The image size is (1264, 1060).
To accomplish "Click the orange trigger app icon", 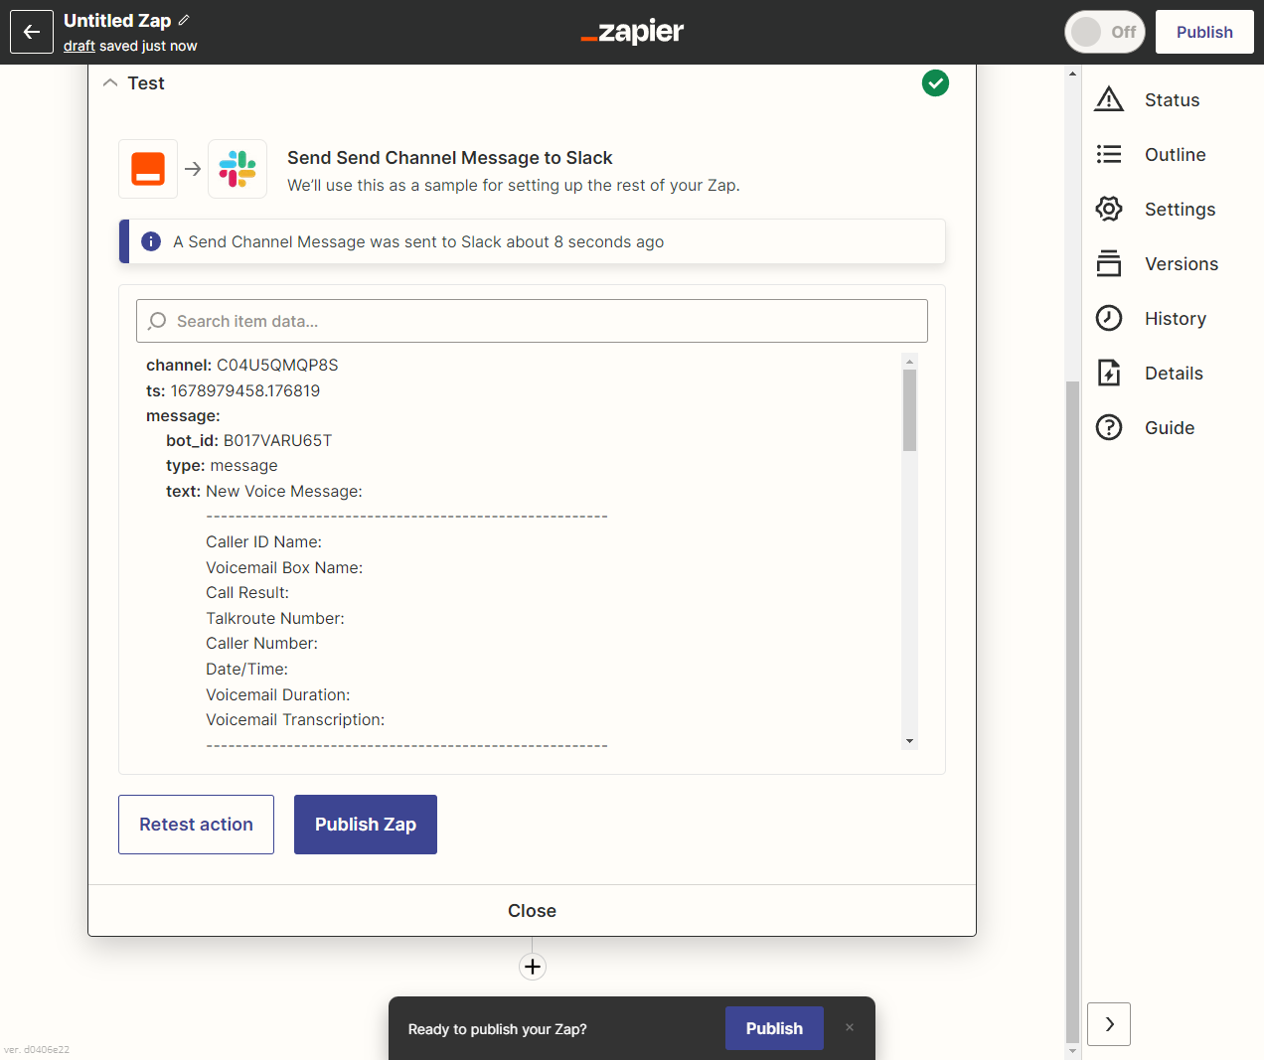I will 148,169.
